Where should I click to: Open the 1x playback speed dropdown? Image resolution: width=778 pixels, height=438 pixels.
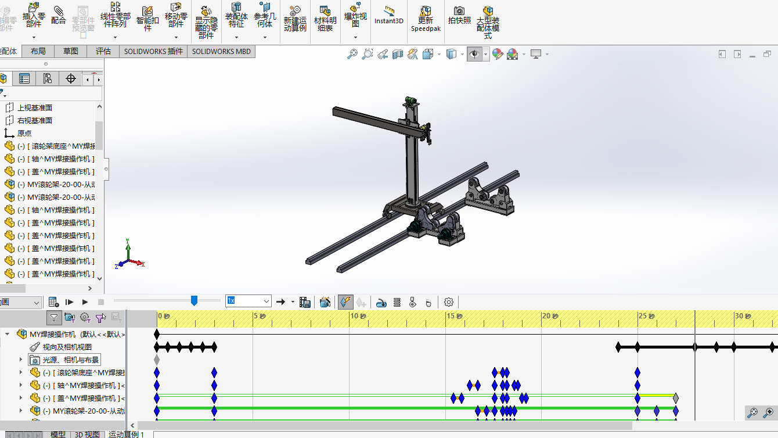[266, 301]
